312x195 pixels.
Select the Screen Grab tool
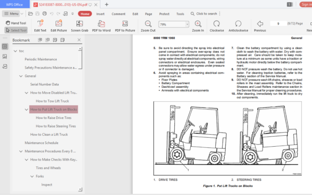80,24
